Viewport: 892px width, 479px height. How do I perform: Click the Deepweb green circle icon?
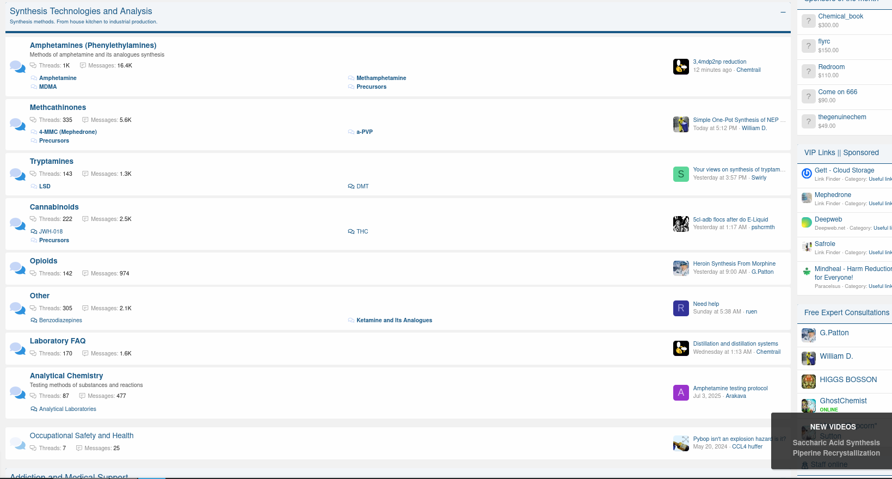pyautogui.click(x=807, y=223)
